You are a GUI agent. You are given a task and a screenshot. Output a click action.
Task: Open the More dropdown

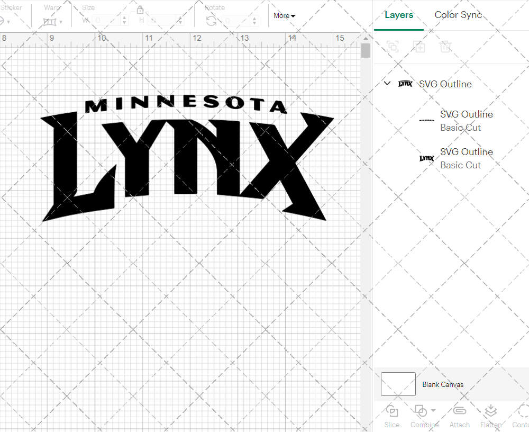(284, 16)
